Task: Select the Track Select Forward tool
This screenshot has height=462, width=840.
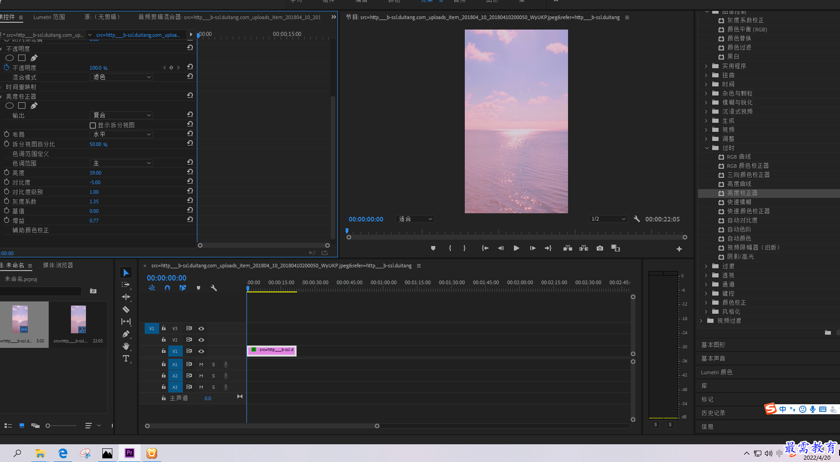Action: (126, 285)
